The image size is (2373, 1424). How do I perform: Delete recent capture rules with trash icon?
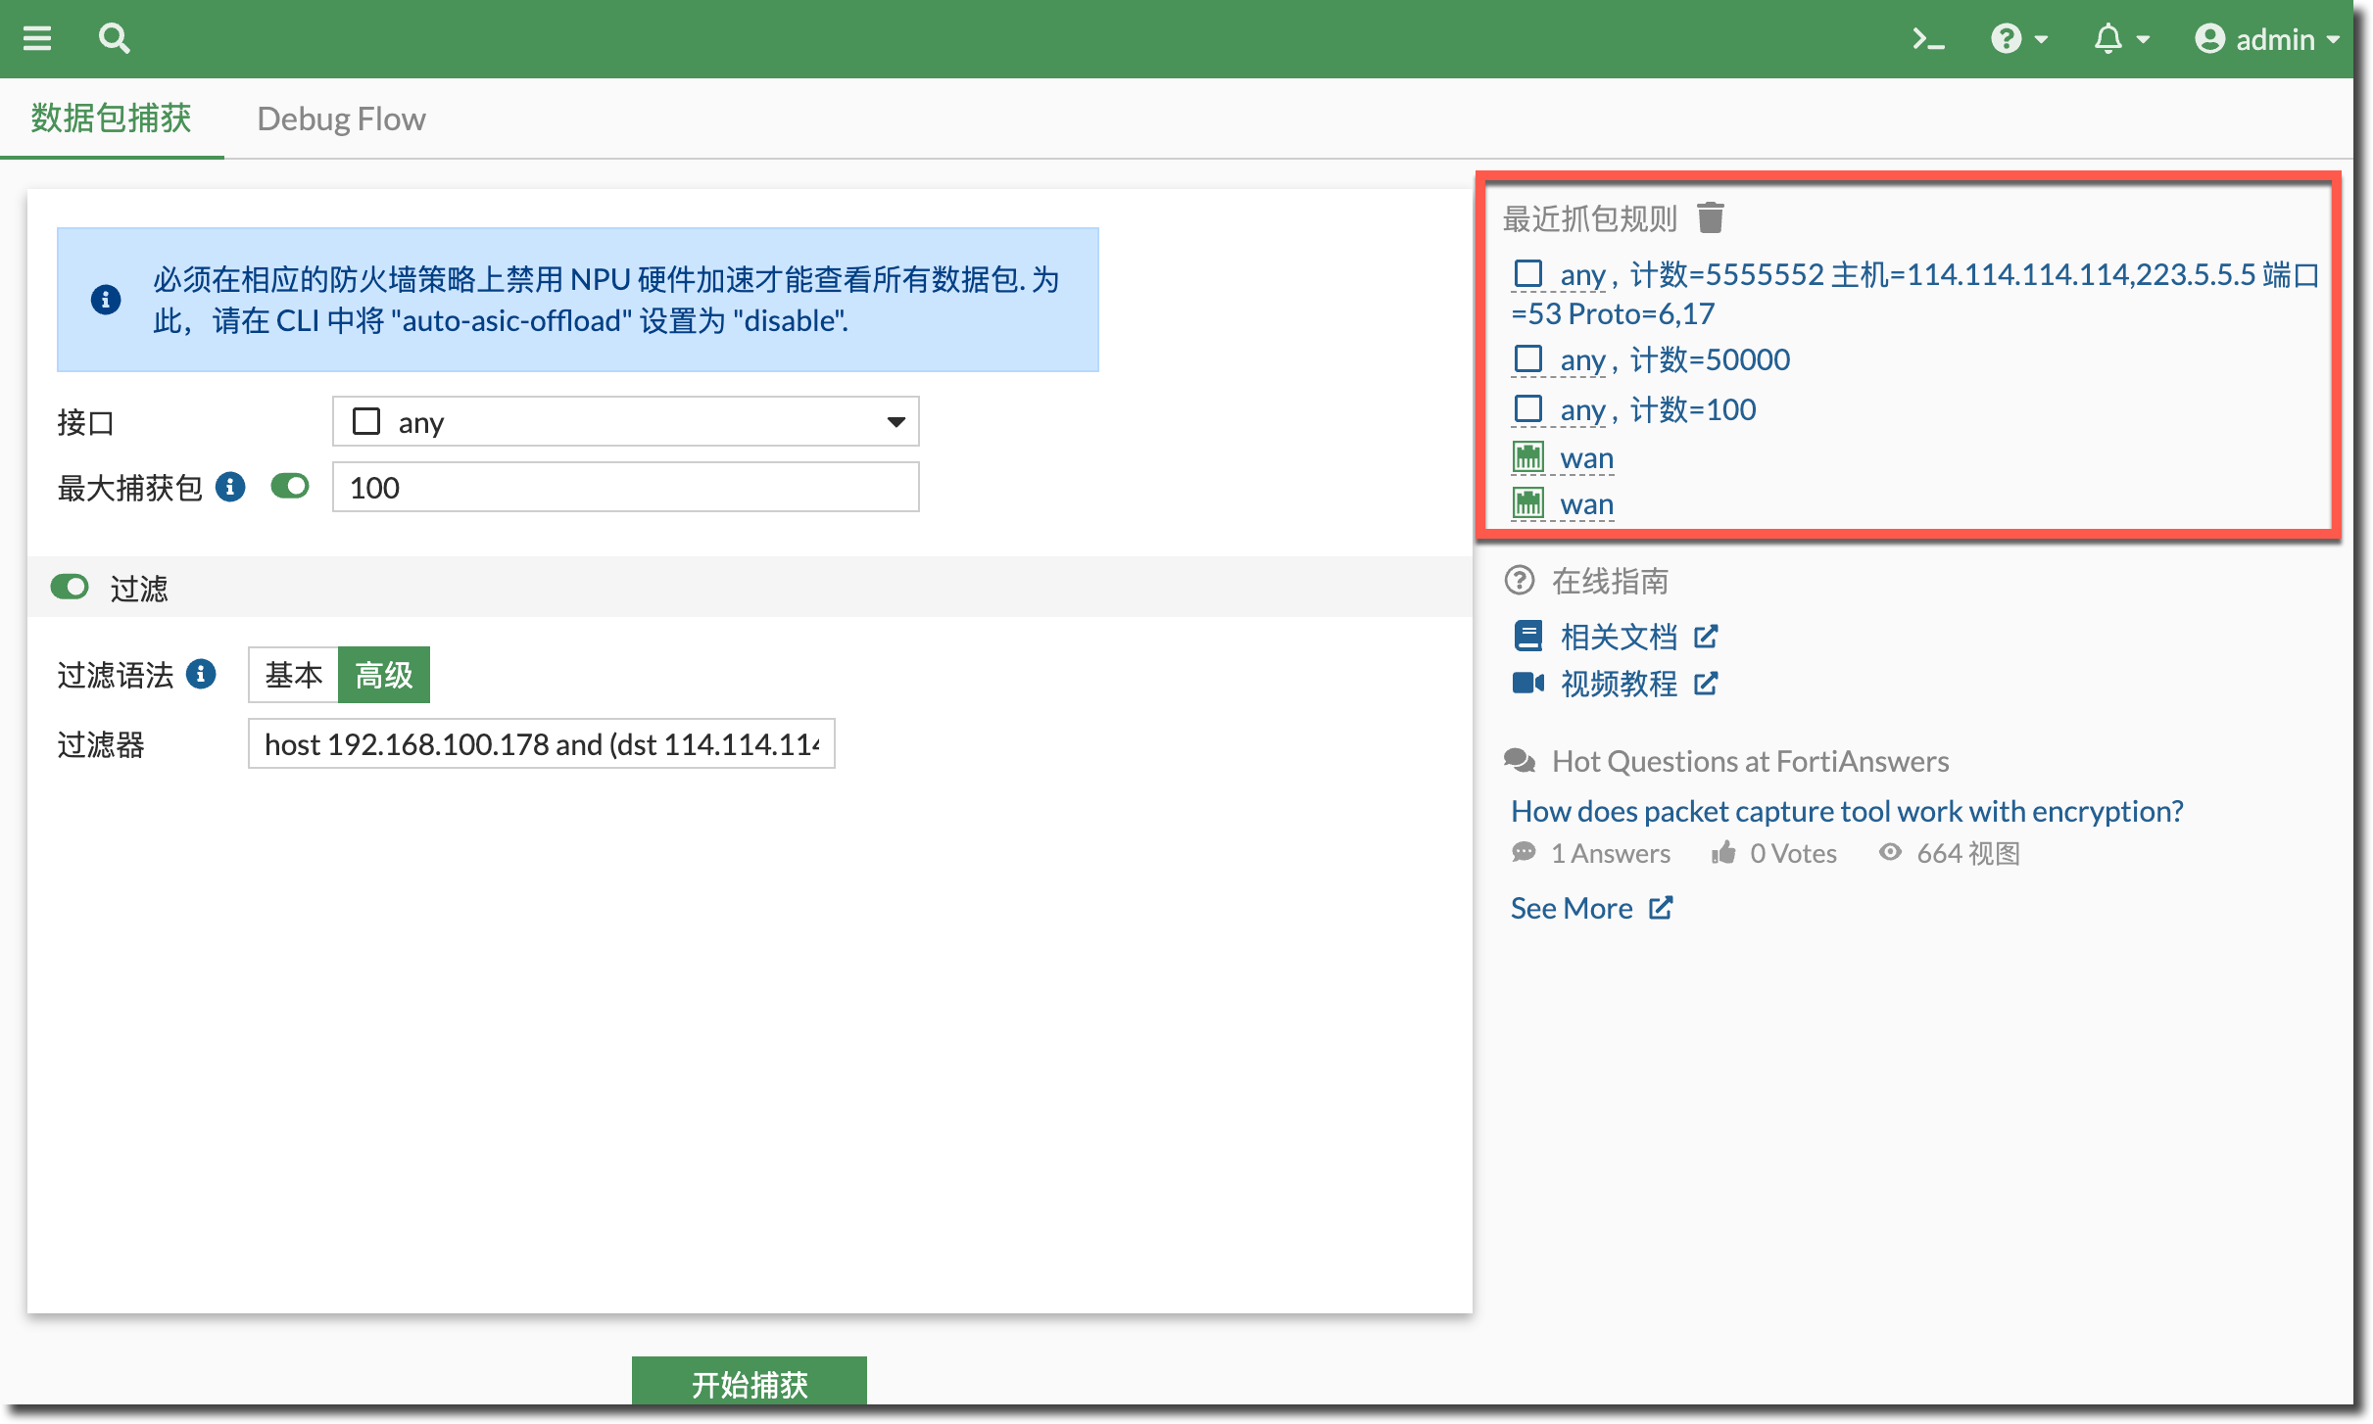[x=1711, y=217]
